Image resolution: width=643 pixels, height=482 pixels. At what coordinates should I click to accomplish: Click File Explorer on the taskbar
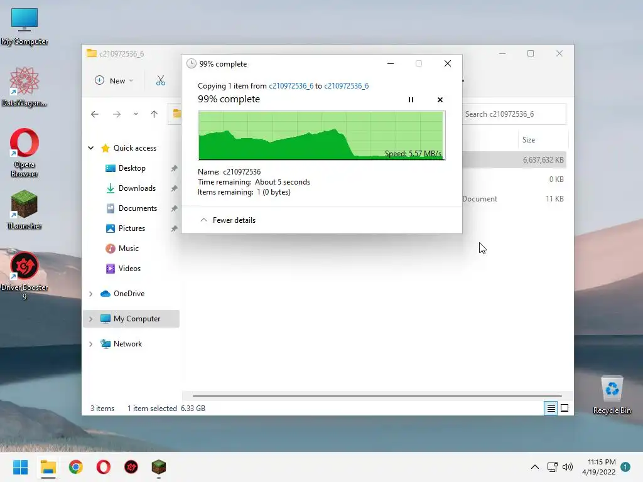(x=48, y=467)
